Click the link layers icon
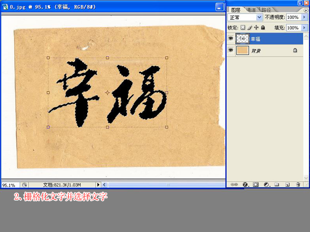The height and width of the screenshot is (232, 310). [234, 185]
